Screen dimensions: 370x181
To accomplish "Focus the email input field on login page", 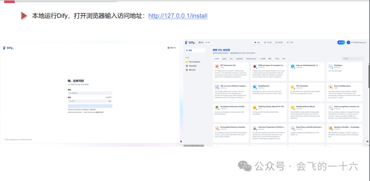I will [x=90, y=93].
